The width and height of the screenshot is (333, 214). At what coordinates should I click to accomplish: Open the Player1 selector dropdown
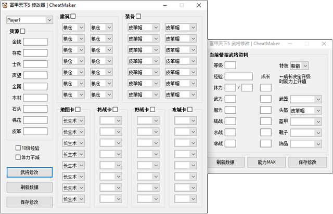30,20
